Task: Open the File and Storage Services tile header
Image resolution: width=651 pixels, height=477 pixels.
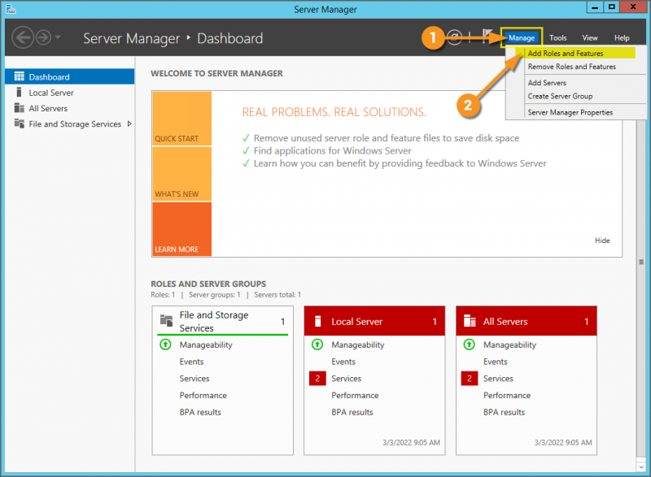Action: (222, 321)
